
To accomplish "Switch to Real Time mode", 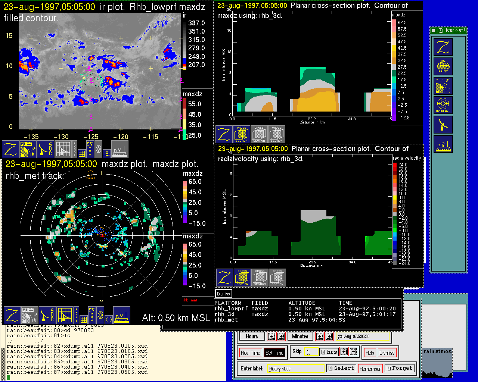I will pyautogui.click(x=250, y=353).
